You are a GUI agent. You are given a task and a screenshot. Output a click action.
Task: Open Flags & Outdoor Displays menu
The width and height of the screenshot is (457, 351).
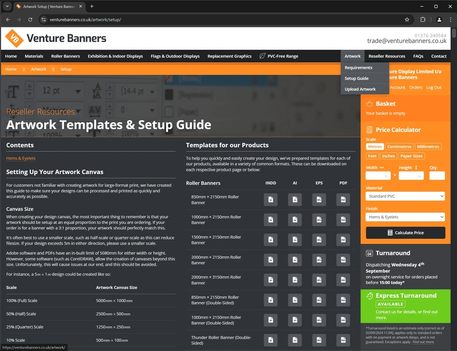175,57
